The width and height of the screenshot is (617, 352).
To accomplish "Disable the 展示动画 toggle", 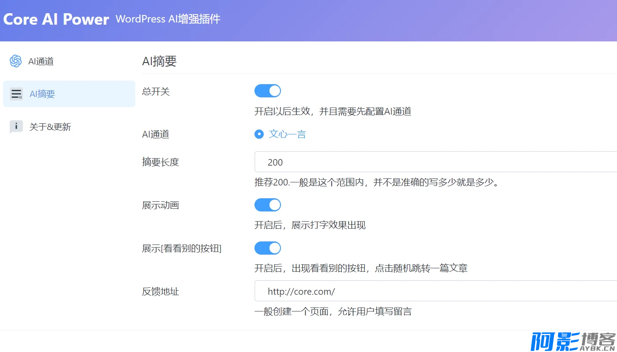I will click(x=268, y=205).
